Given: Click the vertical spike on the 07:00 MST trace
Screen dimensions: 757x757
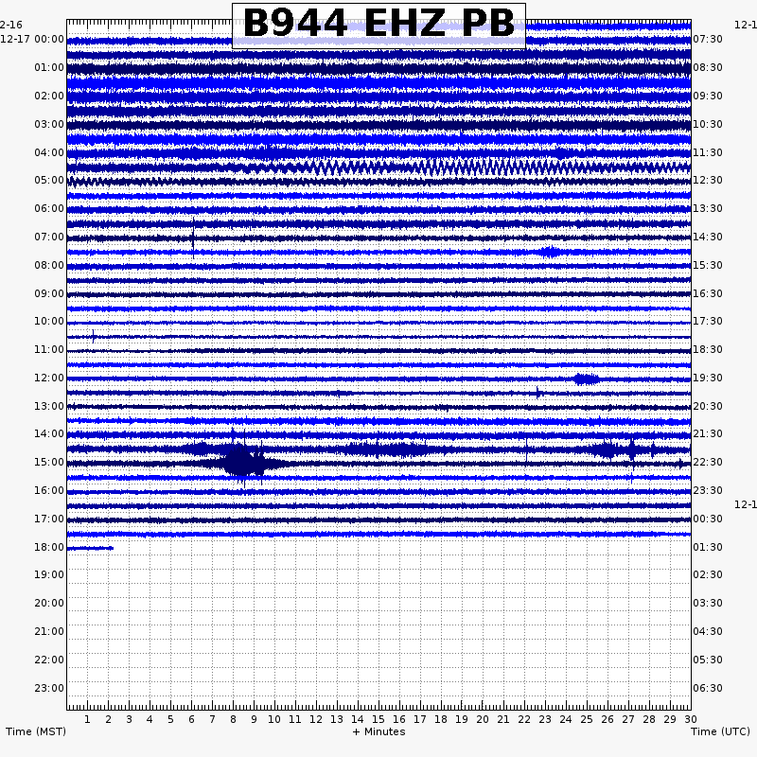Looking at the screenshot, I should click(193, 238).
